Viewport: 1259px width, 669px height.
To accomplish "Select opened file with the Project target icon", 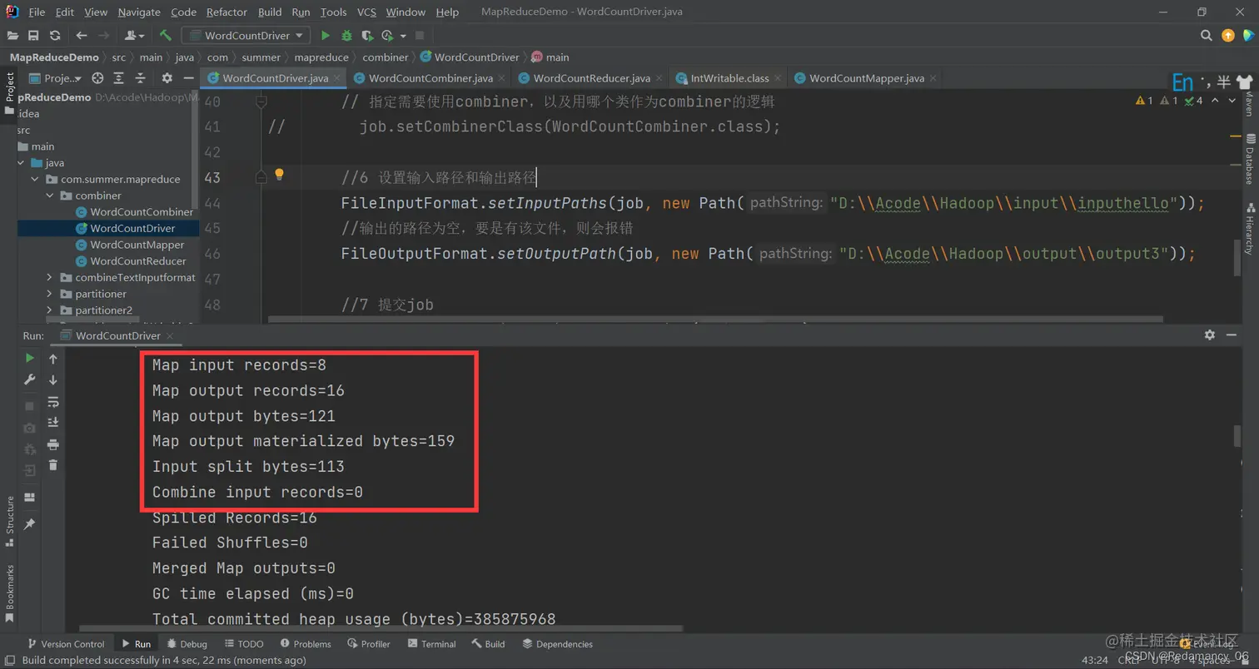I will 97,78.
